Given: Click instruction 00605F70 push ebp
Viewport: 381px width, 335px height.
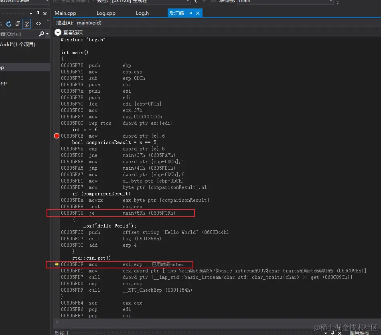Looking at the screenshot, I should point(96,65).
